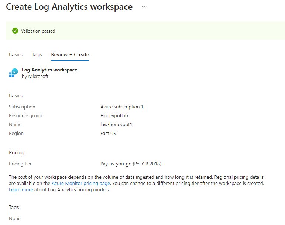This screenshot has width=285, height=225.
Task: Click the 'Honeypotlab' resource group value
Action: pyautogui.click(x=114, y=116)
